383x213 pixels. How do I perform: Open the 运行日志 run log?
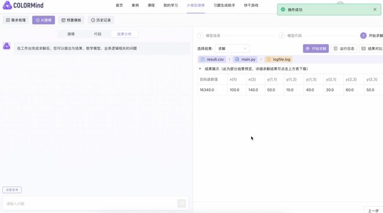click(344, 49)
